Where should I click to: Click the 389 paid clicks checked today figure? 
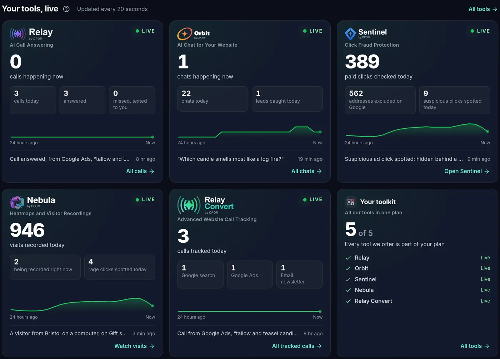362,61
